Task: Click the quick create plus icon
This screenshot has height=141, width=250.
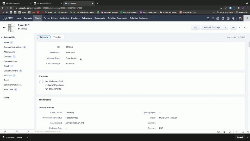Action: click(218, 18)
